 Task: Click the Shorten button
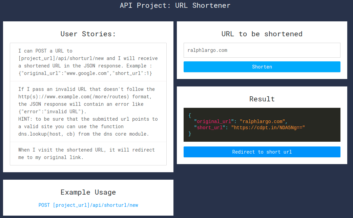[262, 67]
